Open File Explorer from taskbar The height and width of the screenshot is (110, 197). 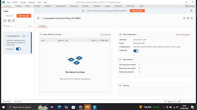[87, 107]
